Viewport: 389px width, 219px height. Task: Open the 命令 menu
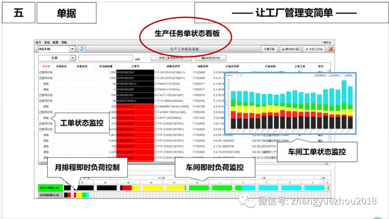pyautogui.click(x=38, y=42)
